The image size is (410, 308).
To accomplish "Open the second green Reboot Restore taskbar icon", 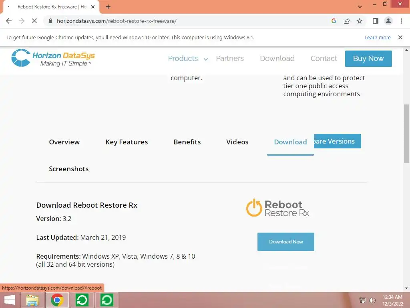I will (x=107, y=300).
